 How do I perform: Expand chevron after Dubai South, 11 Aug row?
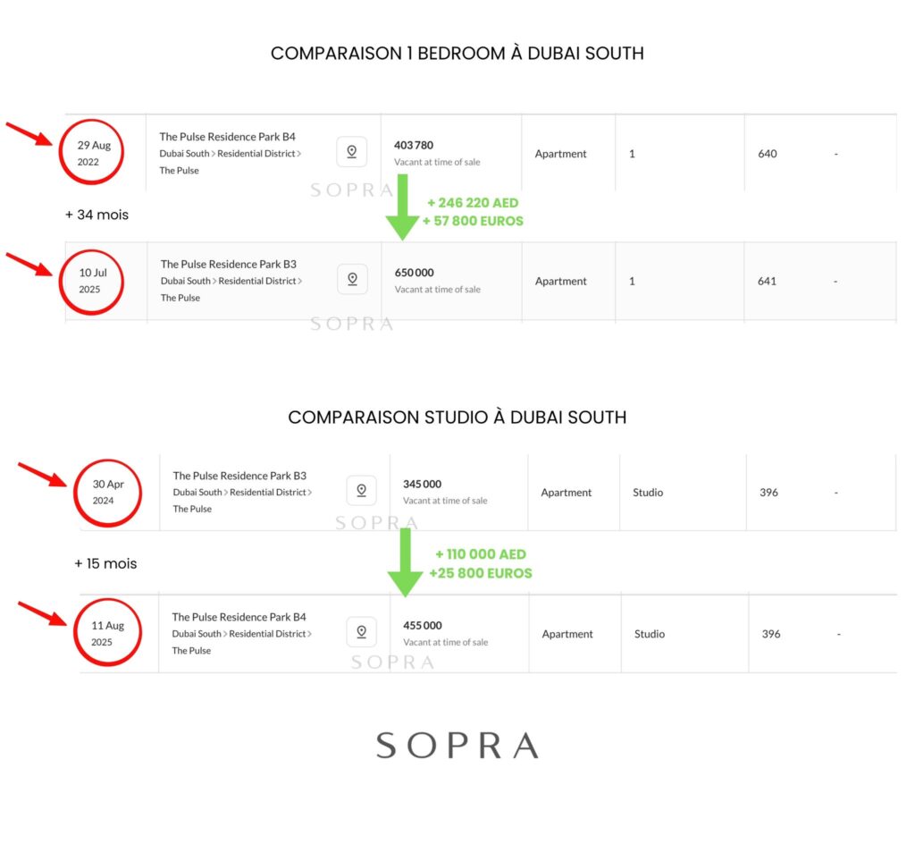[225, 634]
